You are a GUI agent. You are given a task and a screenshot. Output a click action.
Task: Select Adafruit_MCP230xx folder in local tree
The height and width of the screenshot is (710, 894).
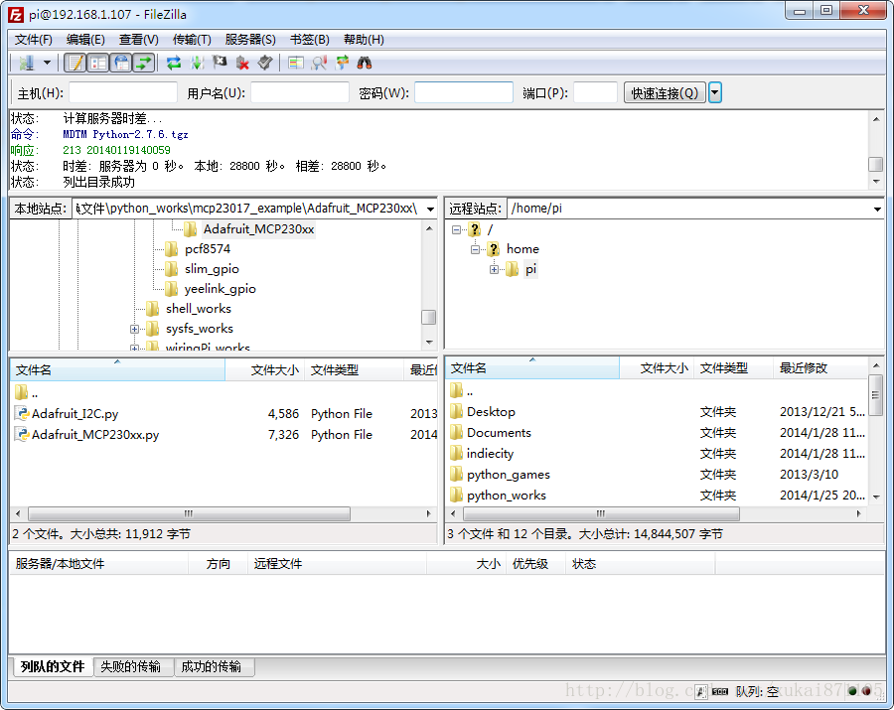(259, 229)
